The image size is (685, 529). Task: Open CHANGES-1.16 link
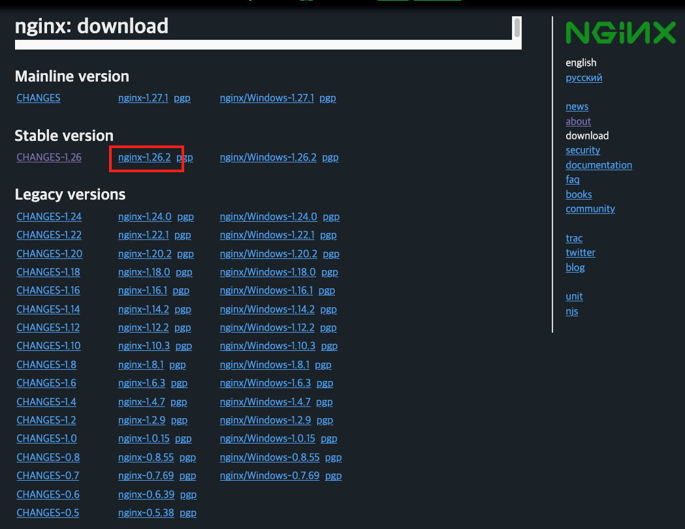pyautogui.click(x=48, y=290)
